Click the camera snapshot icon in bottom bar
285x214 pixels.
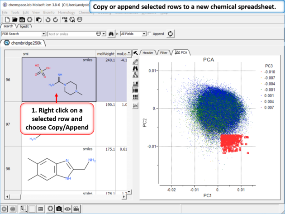[x=59, y=209]
